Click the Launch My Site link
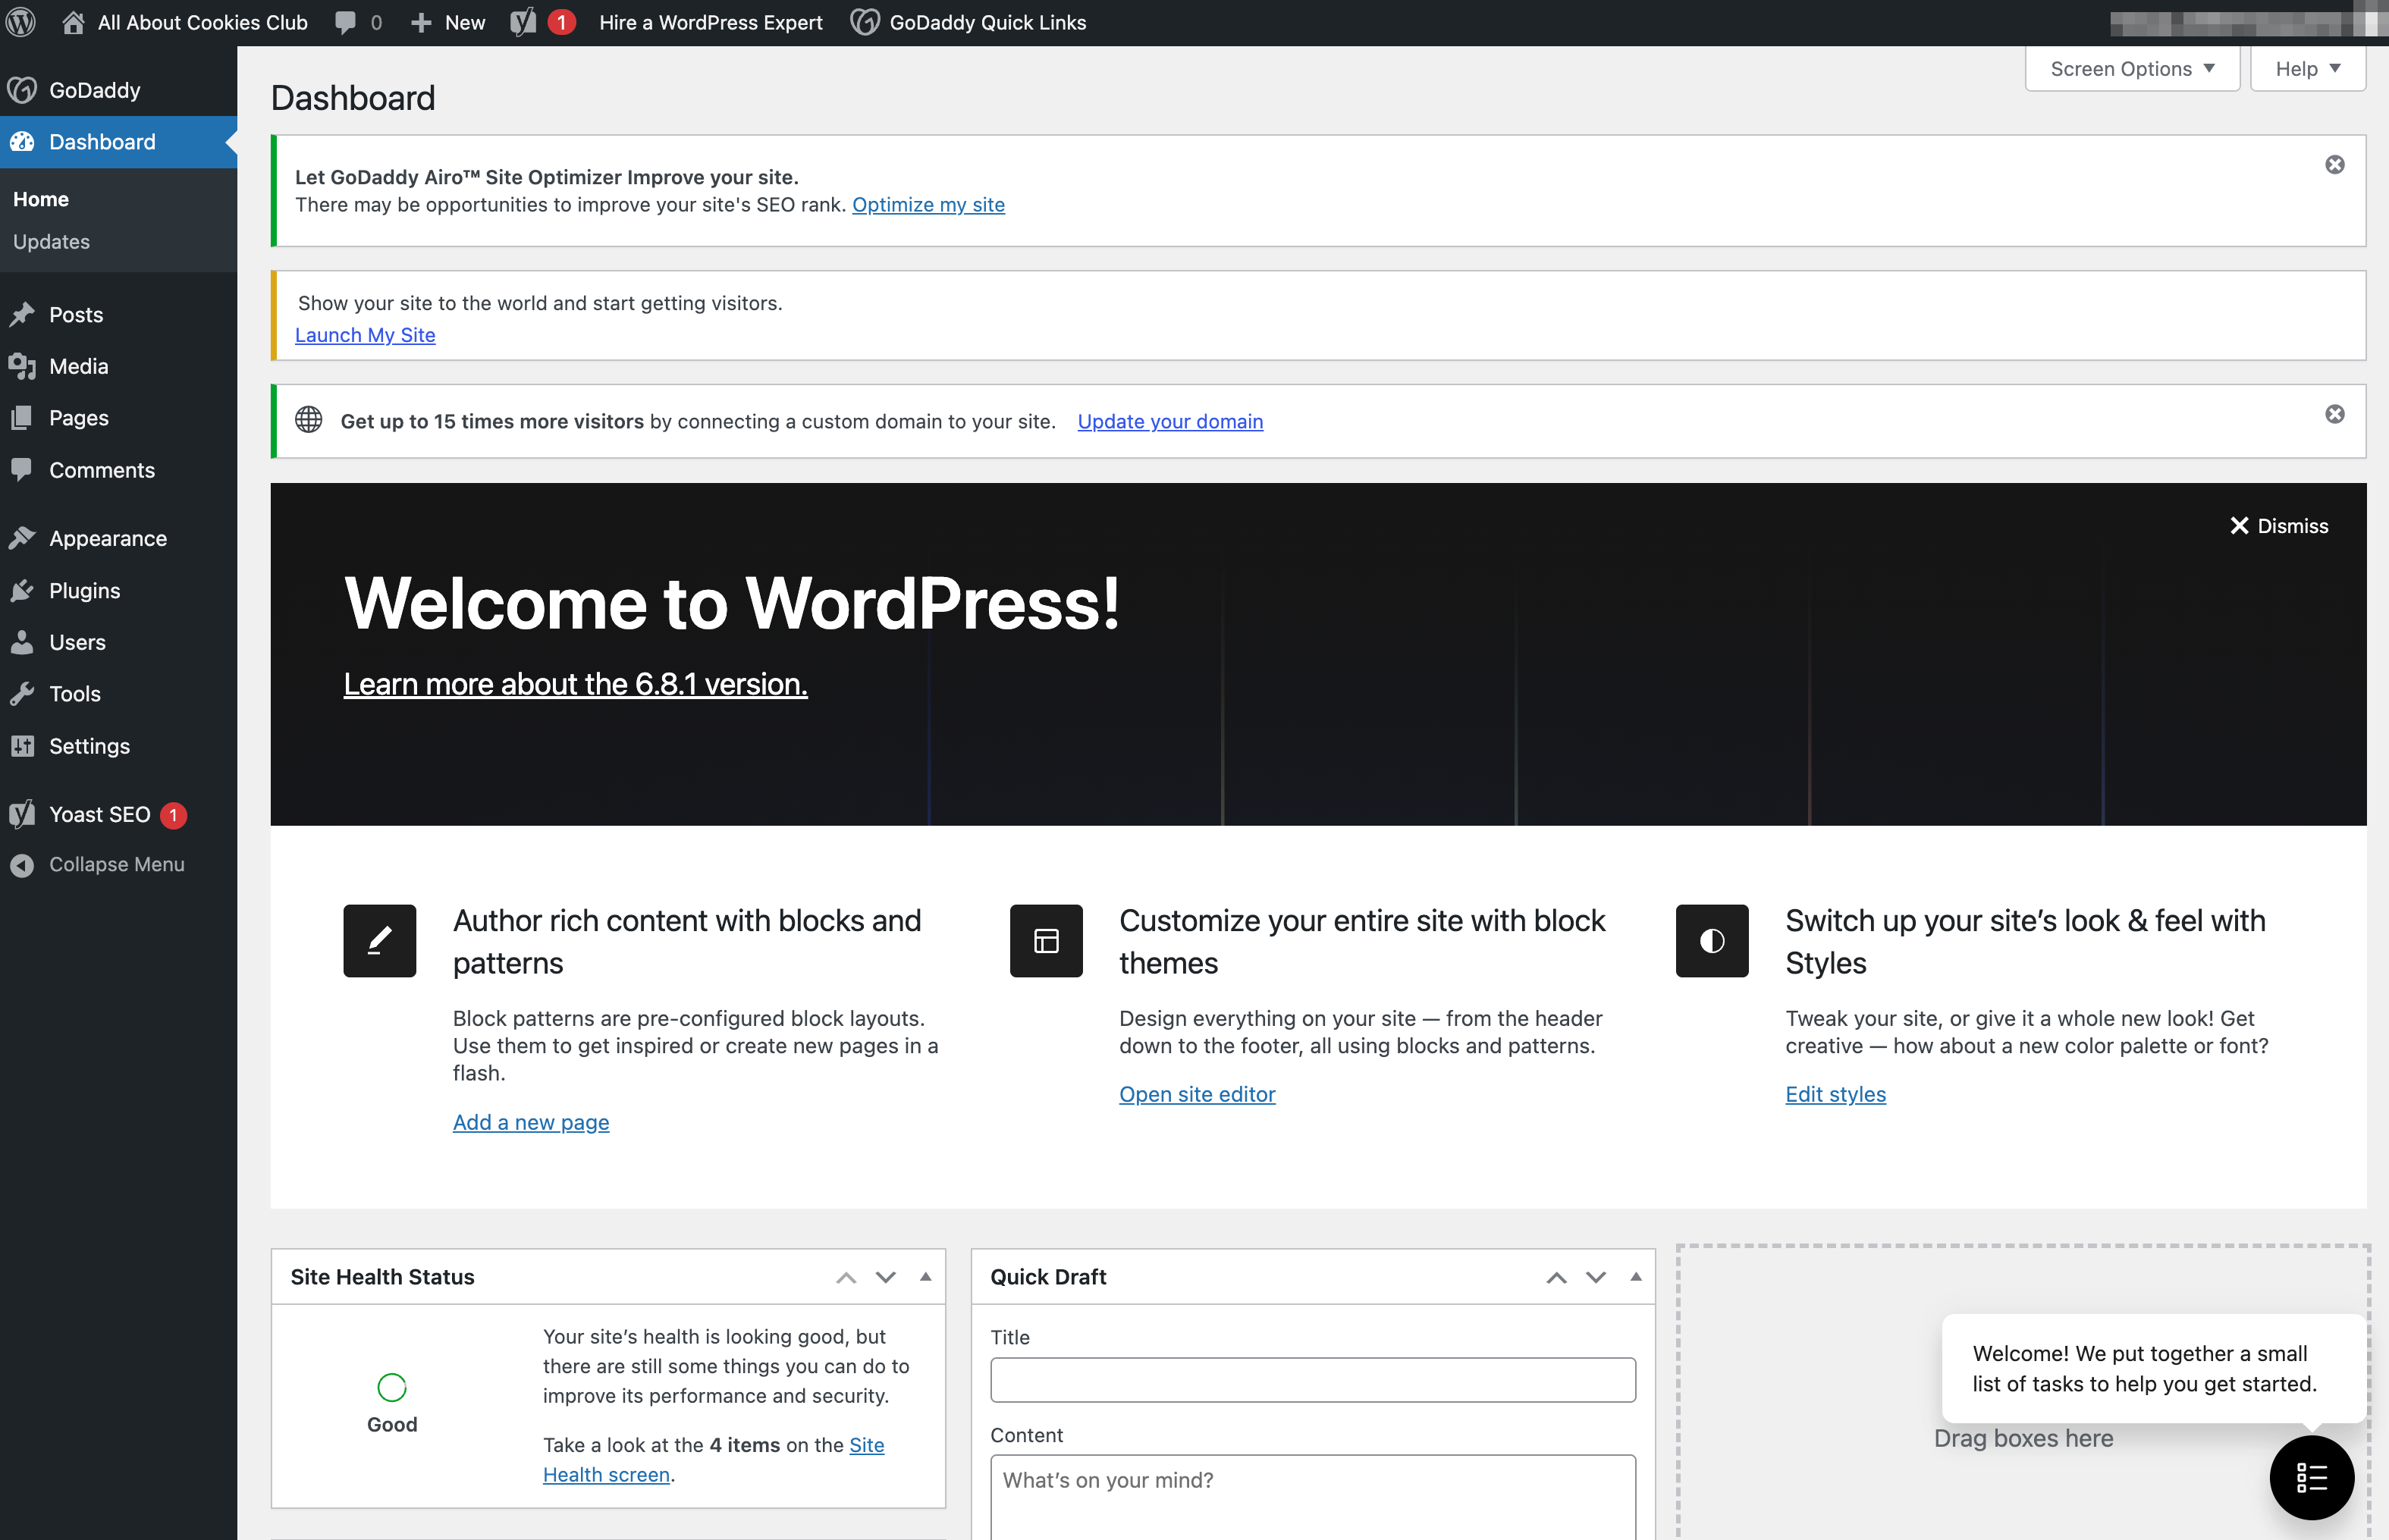 [x=365, y=335]
